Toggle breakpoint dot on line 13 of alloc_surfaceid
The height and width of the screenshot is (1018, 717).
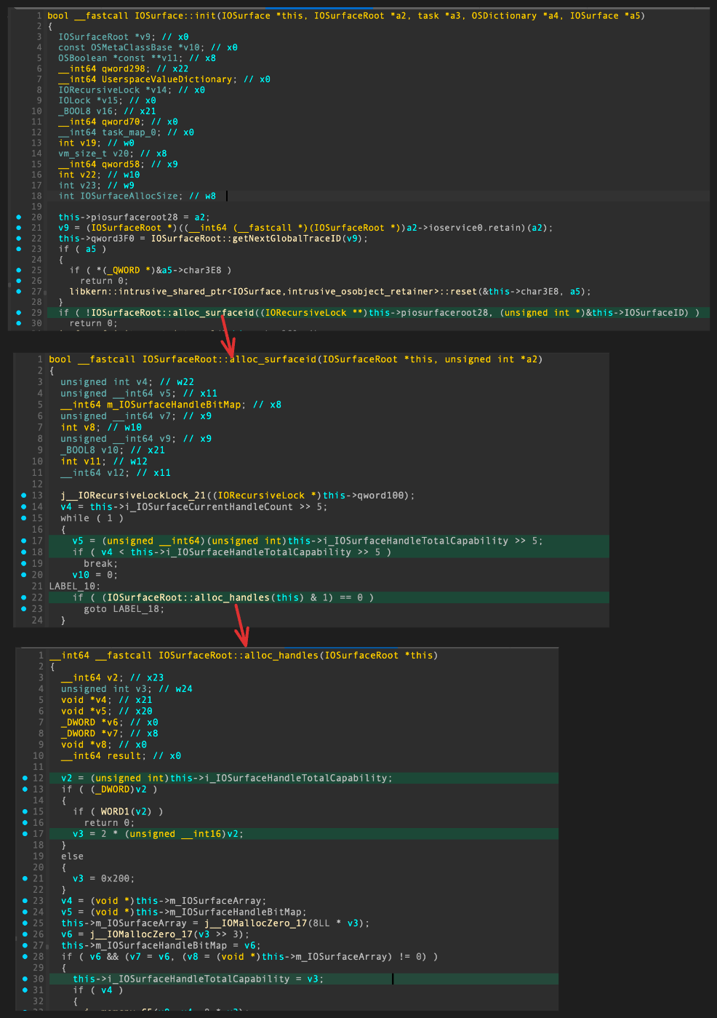tap(24, 495)
